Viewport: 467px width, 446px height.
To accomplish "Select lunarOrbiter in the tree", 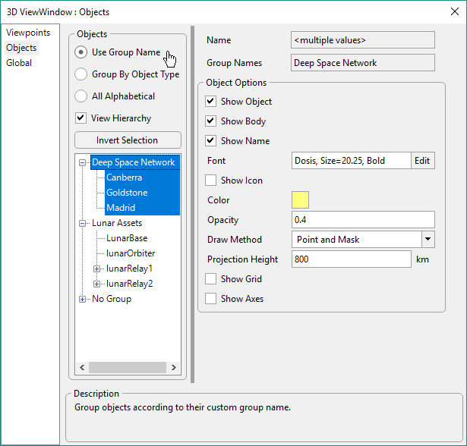I will 131,253.
